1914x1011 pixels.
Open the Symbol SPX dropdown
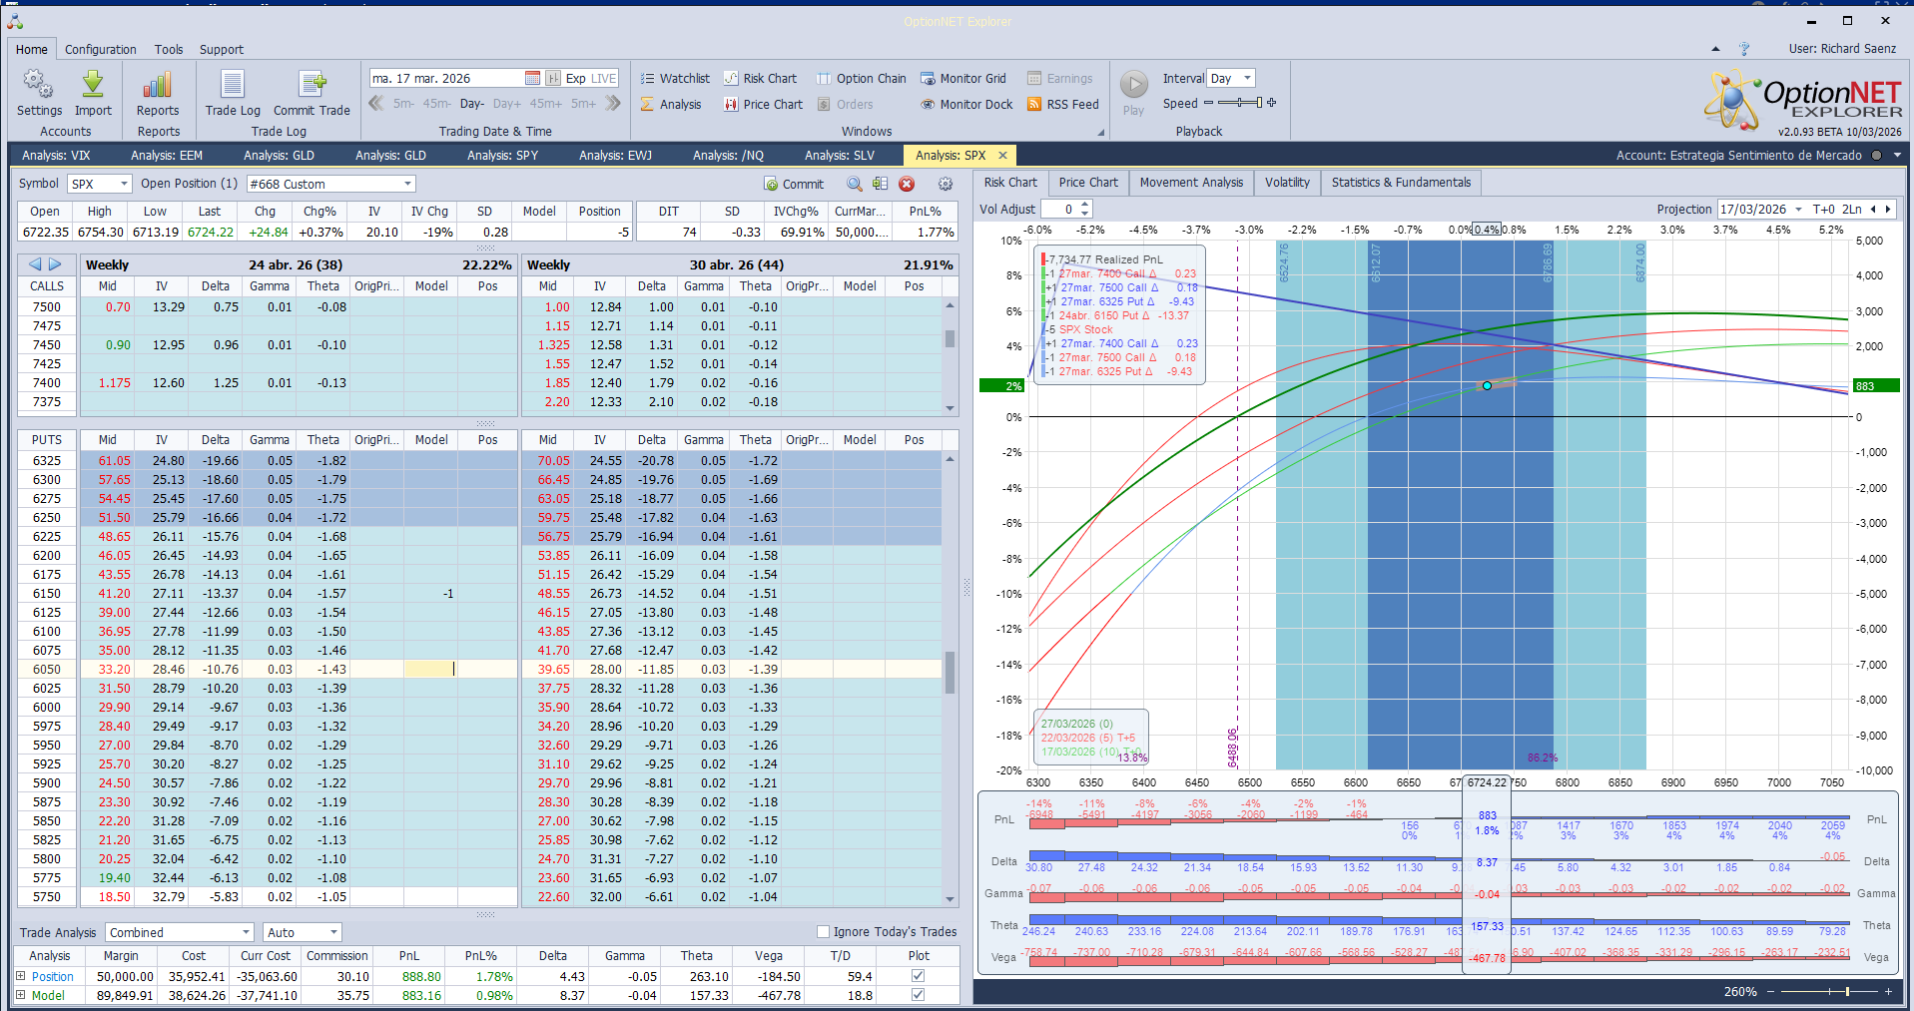(124, 184)
